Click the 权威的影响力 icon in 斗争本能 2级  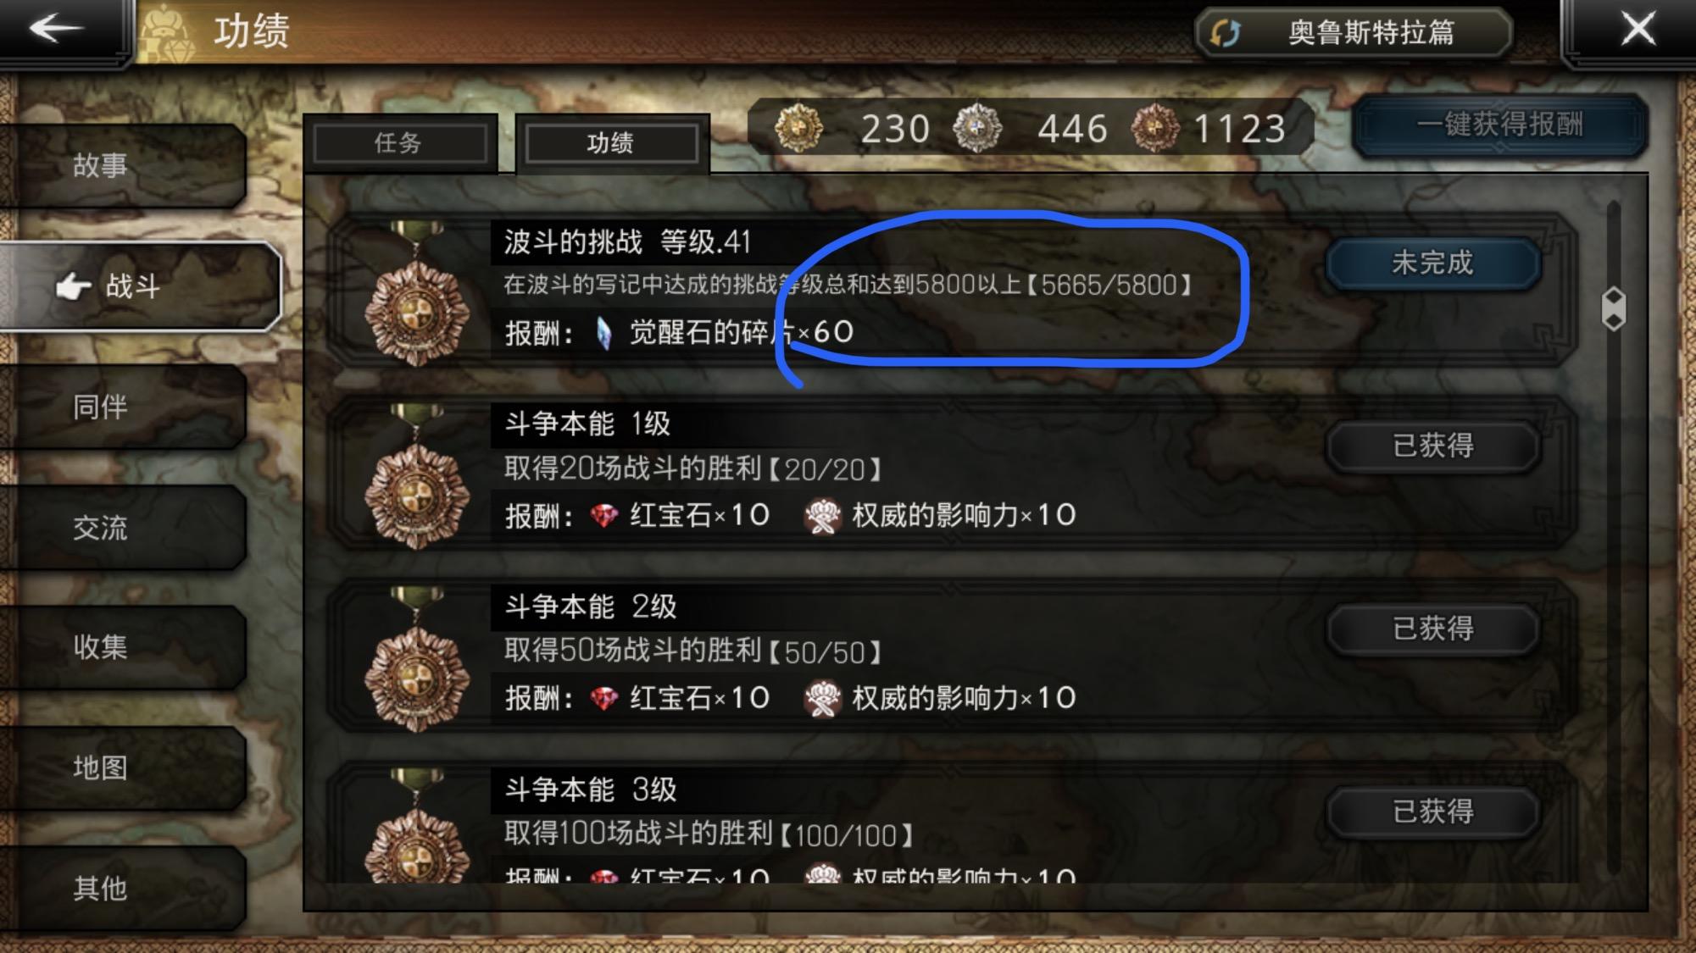tap(822, 699)
